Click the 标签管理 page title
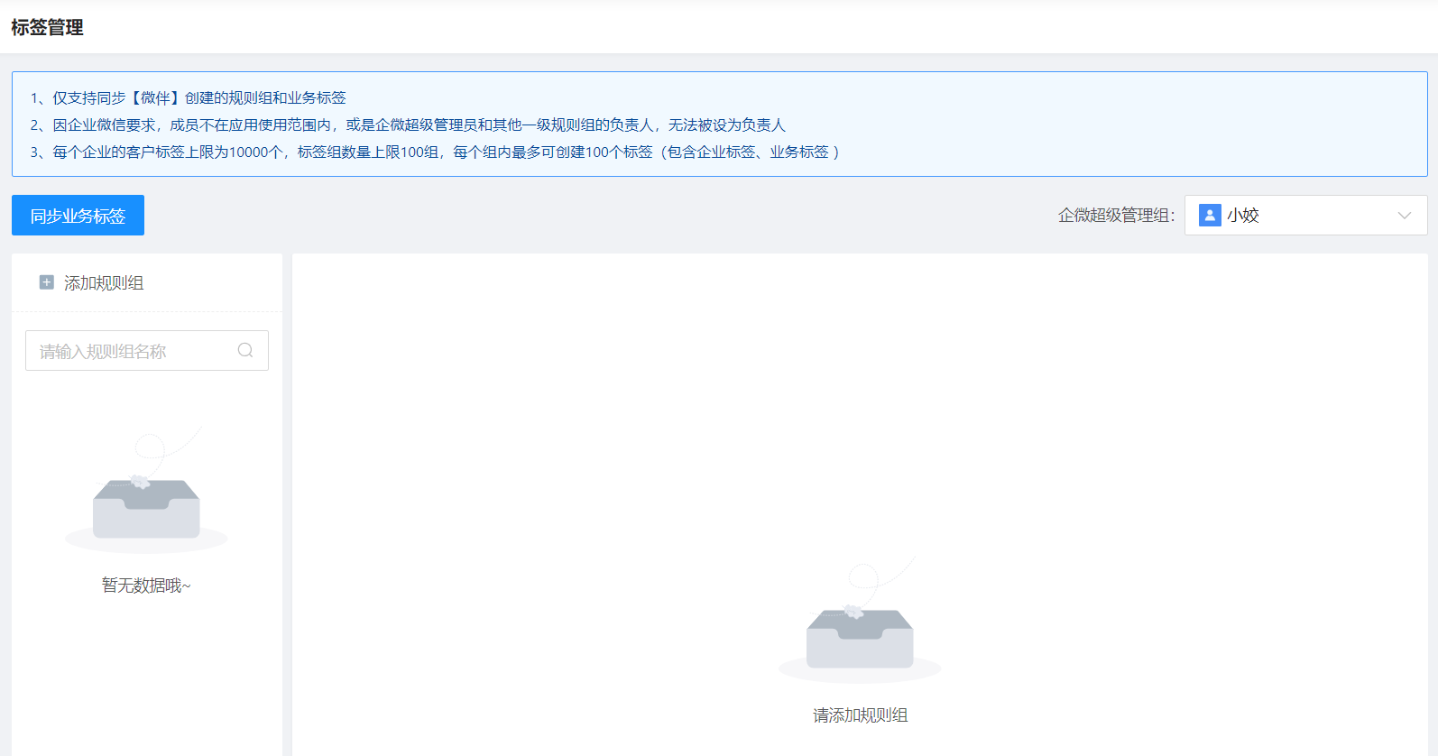Screen dimensions: 1438x756 point(48,28)
